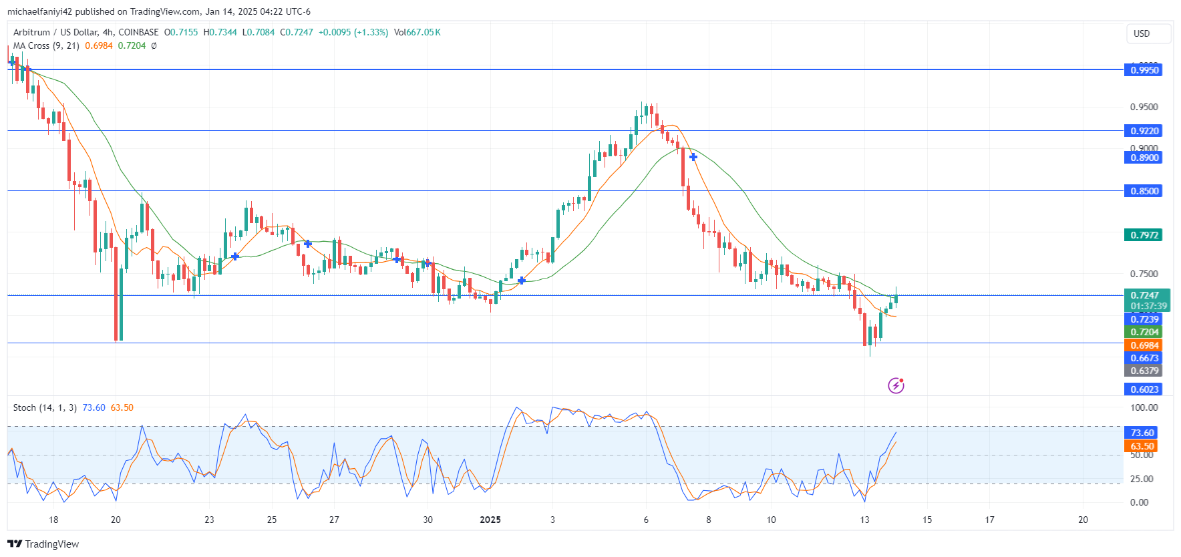Click the blue 73.60 value in Stoch legend
Screen dimensions: 1181x557
click(94, 407)
